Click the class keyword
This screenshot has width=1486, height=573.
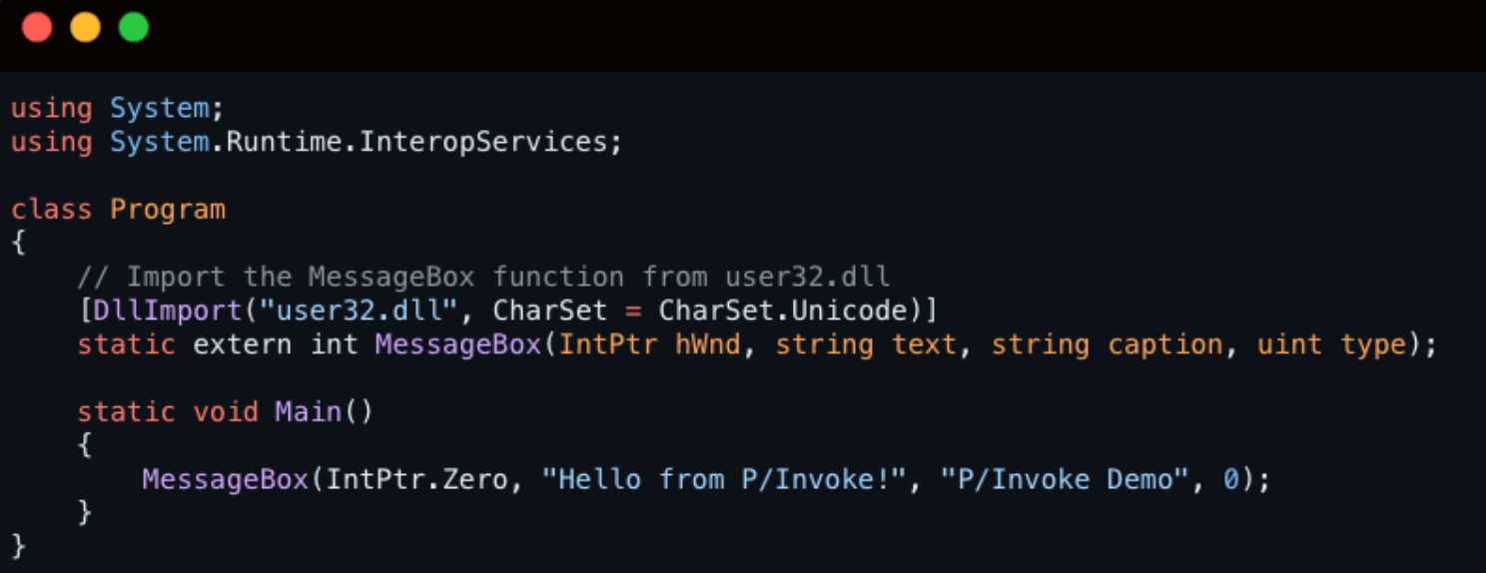click(52, 209)
